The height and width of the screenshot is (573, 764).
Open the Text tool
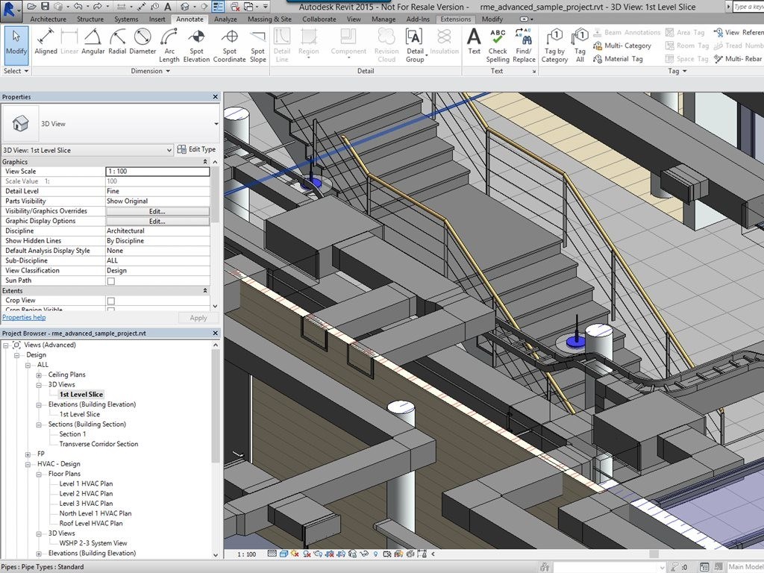pos(475,39)
